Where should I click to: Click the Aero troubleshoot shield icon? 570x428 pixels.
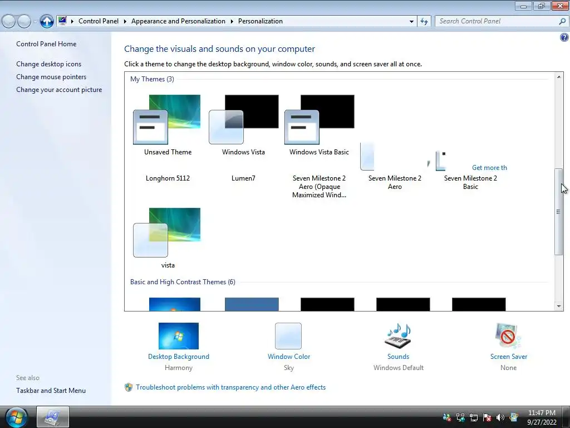coord(129,387)
